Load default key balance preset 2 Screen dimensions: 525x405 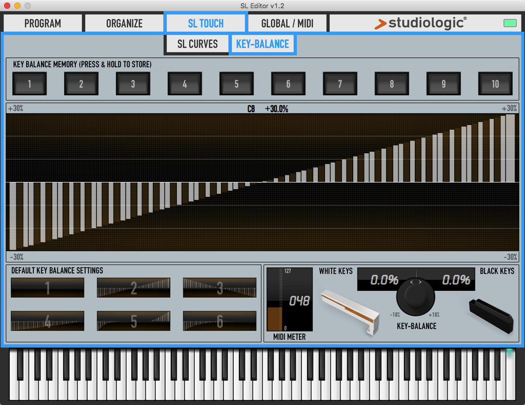[x=134, y=288]
